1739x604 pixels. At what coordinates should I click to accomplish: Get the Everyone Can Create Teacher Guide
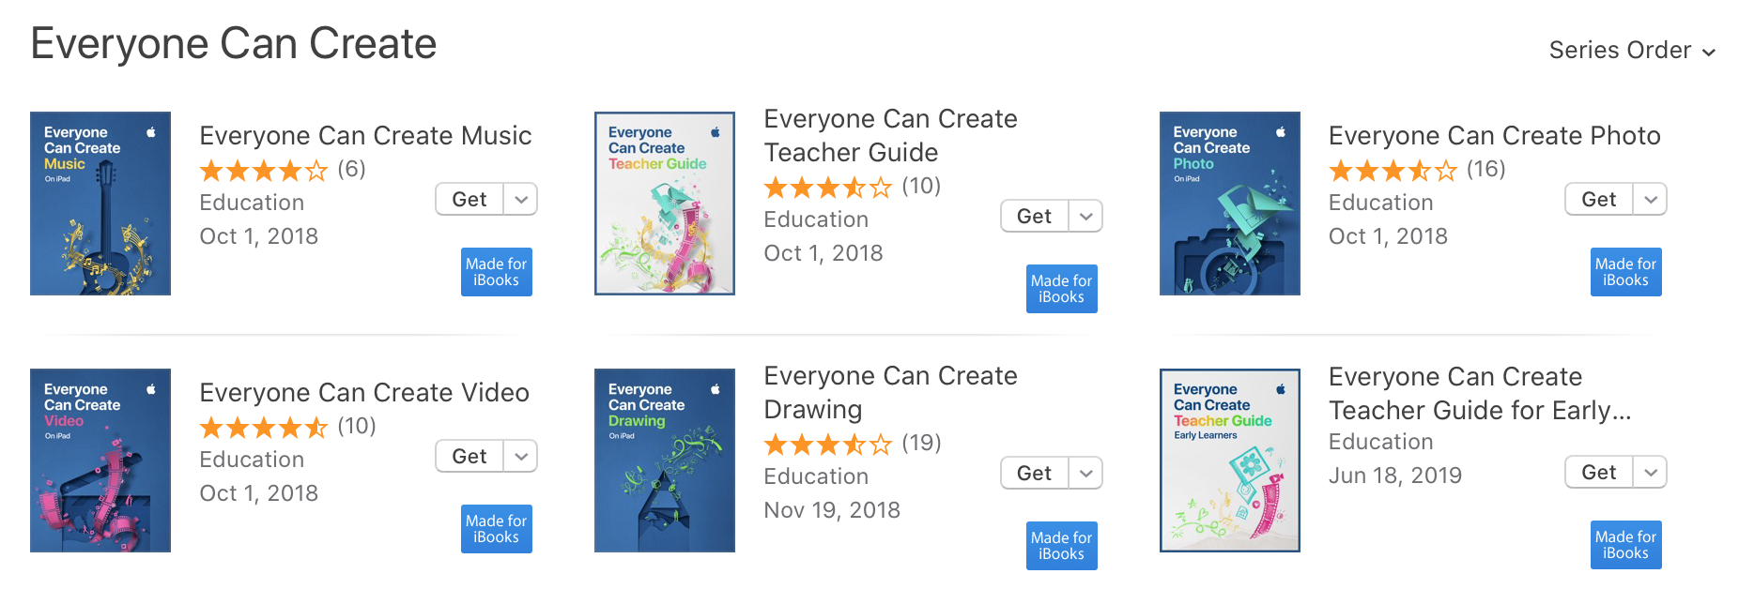[1034, 217]
